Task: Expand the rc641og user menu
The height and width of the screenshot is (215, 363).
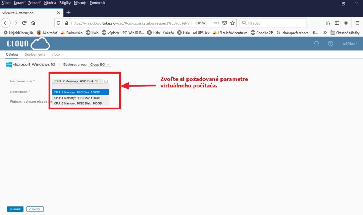Action: click(350, 44)
